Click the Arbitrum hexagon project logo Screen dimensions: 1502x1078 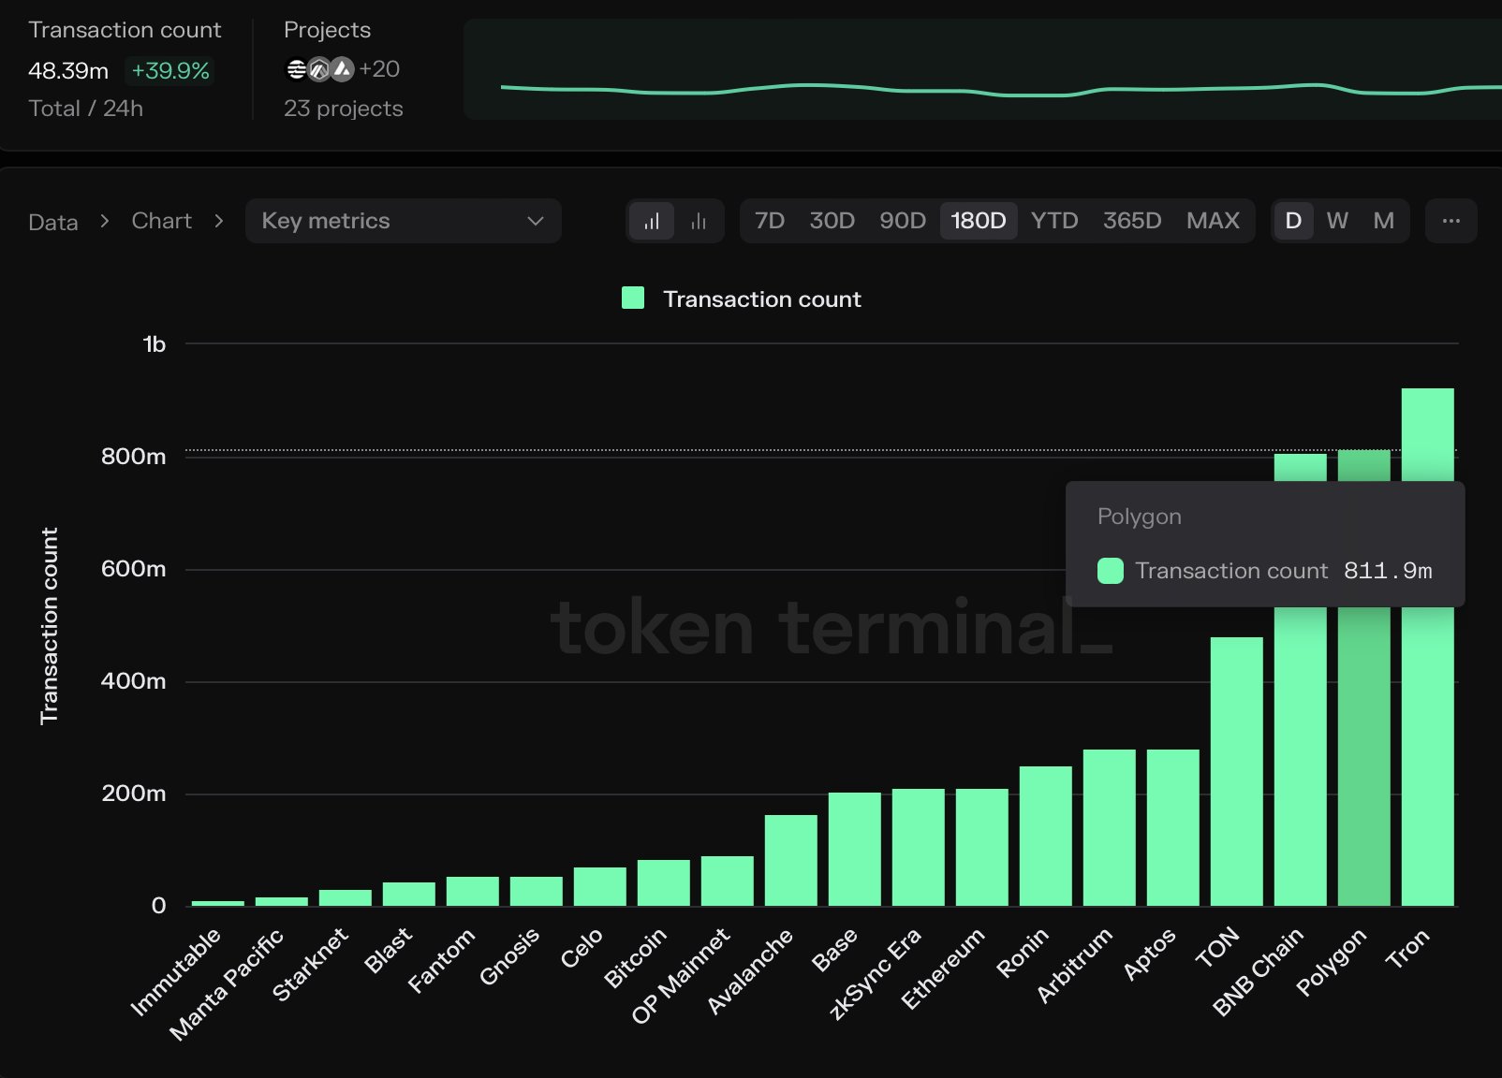(319, 69)
